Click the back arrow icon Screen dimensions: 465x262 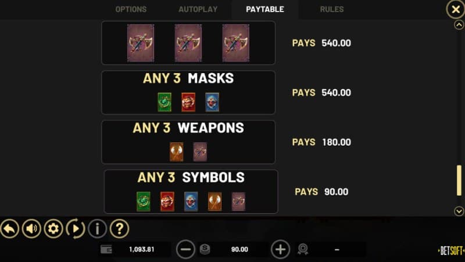click(9, 229)
